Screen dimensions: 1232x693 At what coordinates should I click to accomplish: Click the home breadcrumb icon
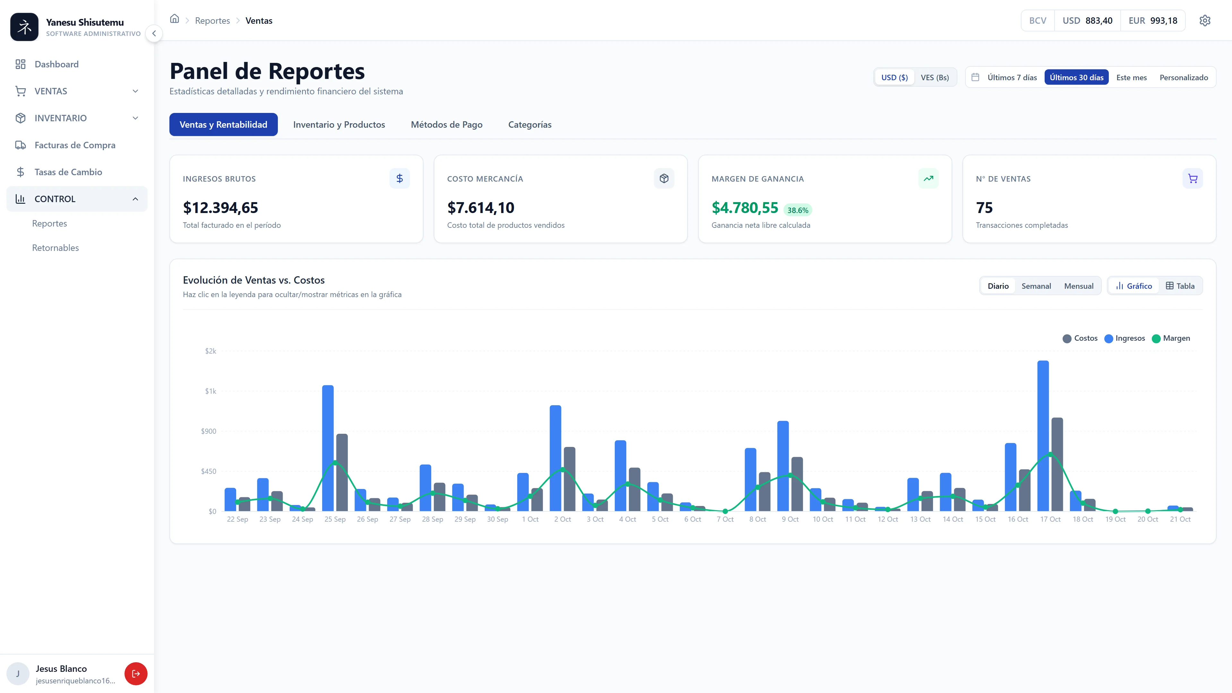pyautogui.click(x=175, y=19)
